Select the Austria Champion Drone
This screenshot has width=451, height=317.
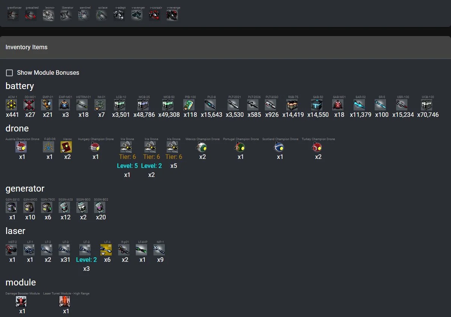click(x=21, y=147)
